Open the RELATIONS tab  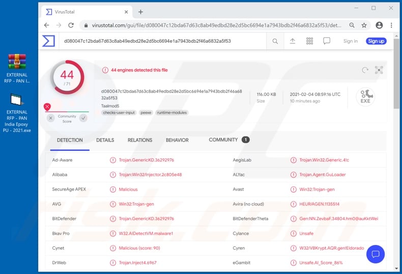pyautogui.click(x=140, y=140)
